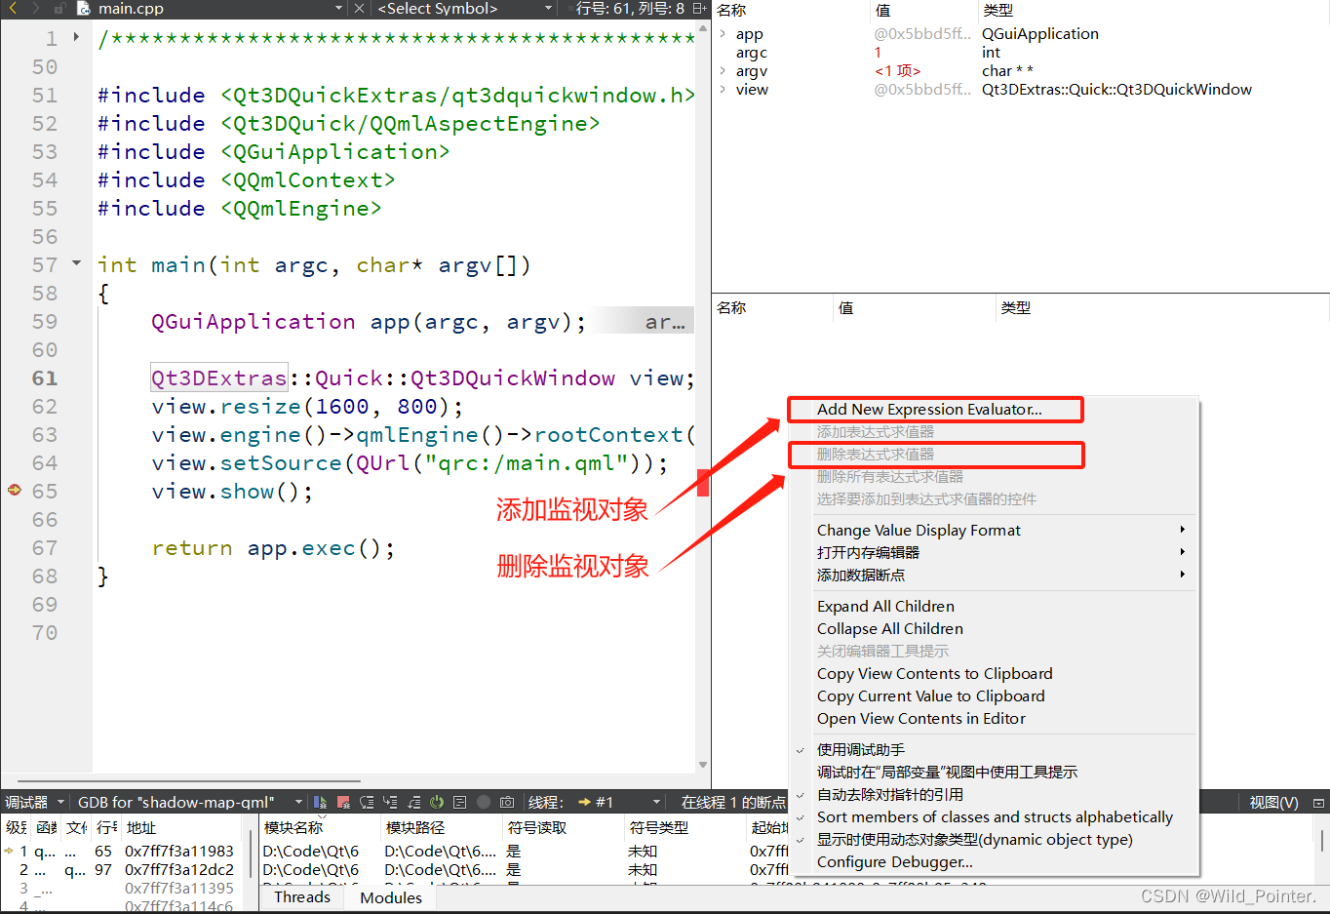Place cursor on line 67 return statement

[x=273, y=548]
